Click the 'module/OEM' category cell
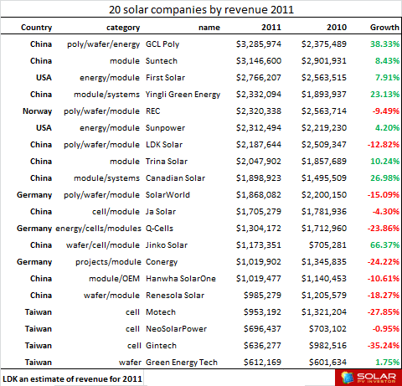This screenshot has height=386, width=402. point(114,279)
